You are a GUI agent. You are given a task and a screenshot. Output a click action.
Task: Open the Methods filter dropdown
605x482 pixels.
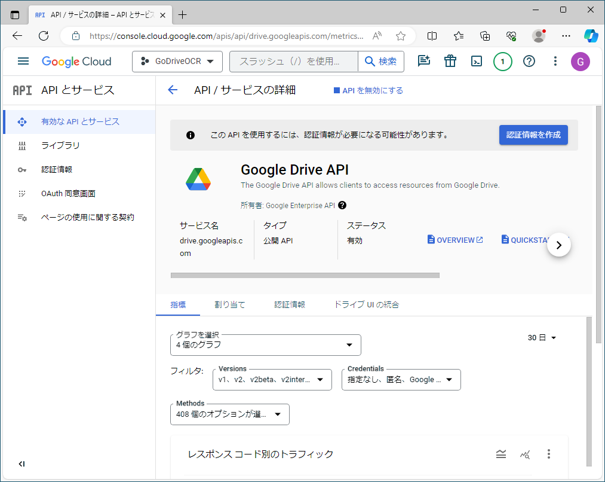[230, 414]
